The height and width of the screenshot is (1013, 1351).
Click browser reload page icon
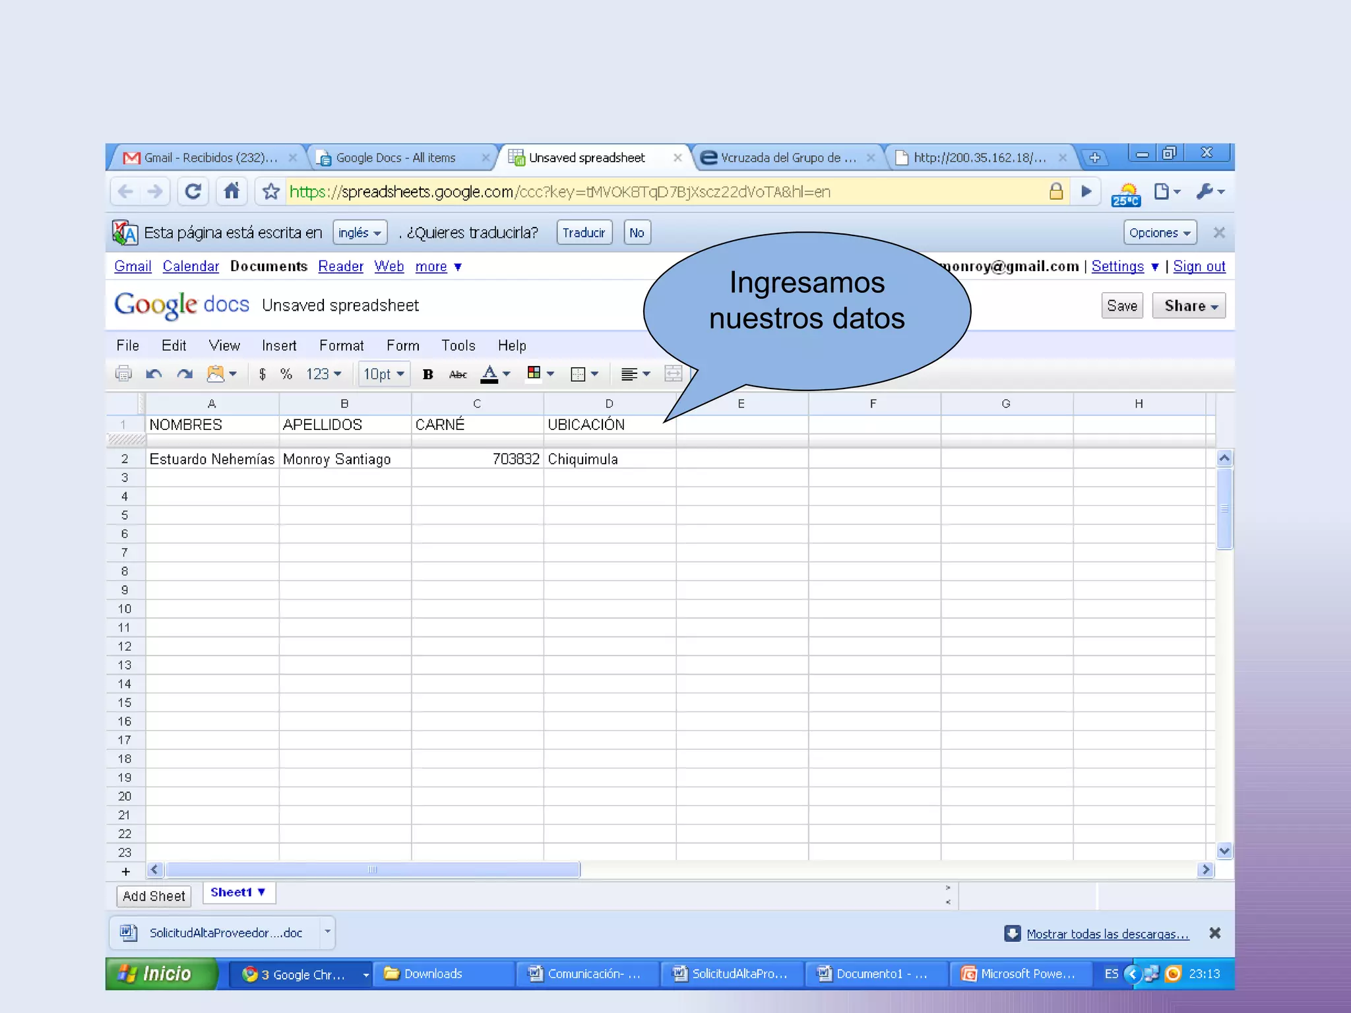pyautogui.click(x=193, y=192)
